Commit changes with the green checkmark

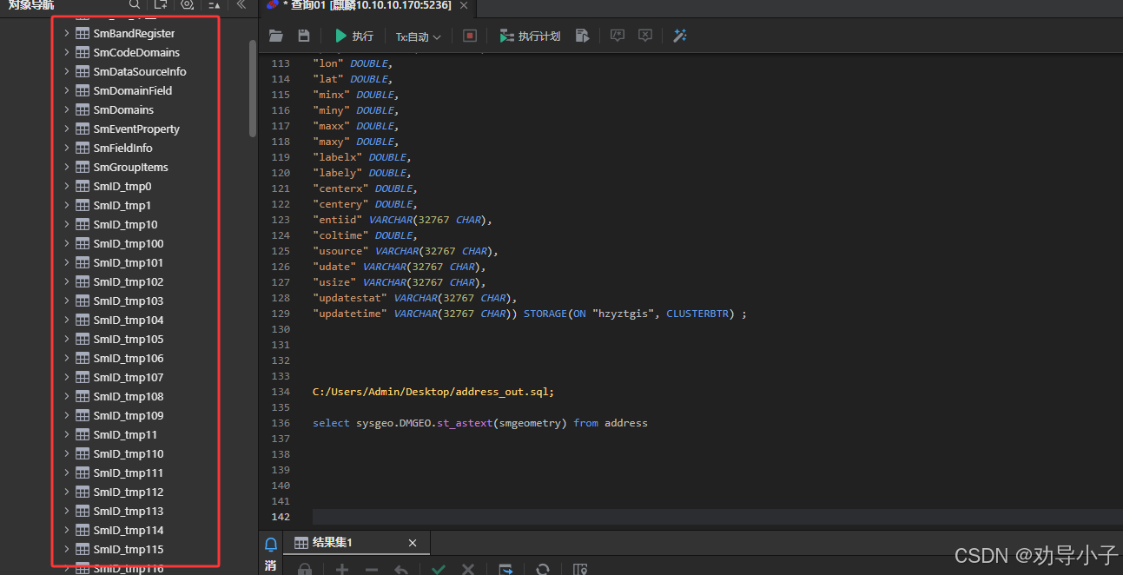point(439,570)
